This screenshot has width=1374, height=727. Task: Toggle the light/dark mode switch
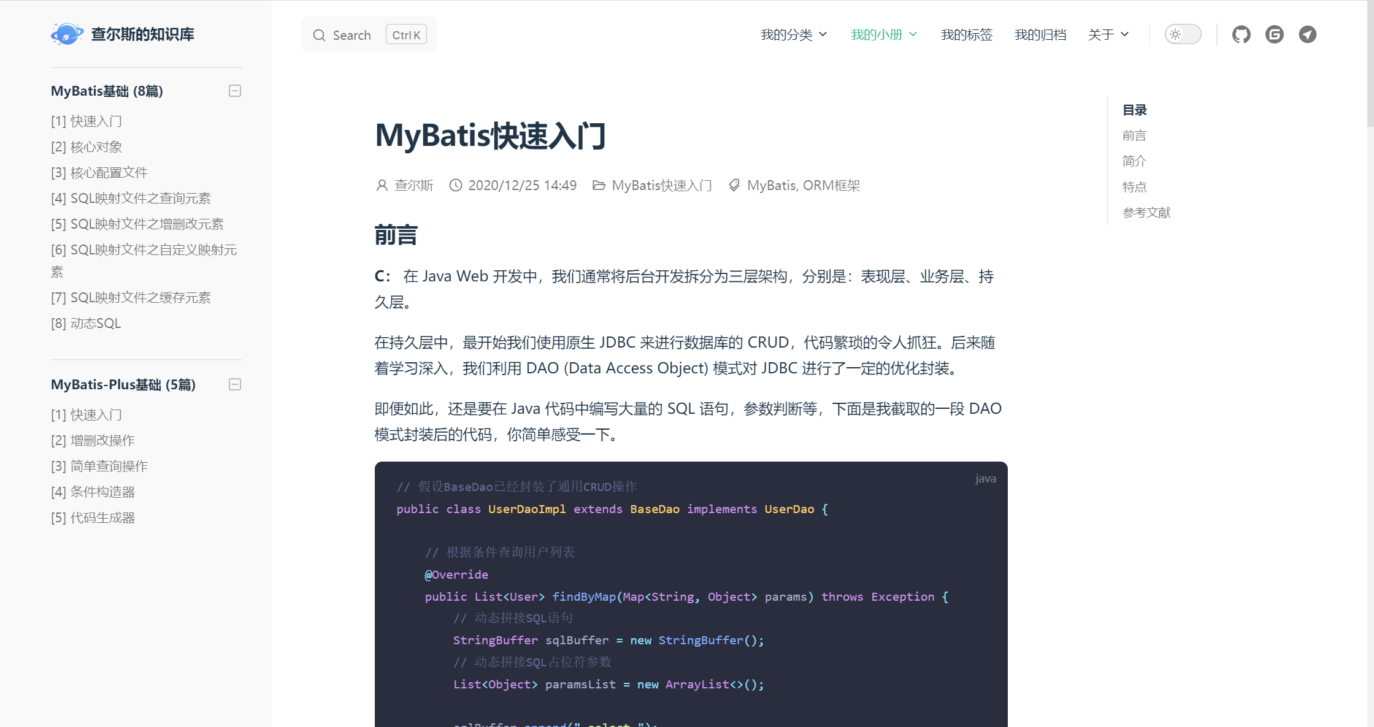coord(1183,34)
